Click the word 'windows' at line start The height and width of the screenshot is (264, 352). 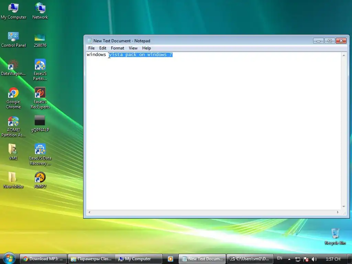96,55
